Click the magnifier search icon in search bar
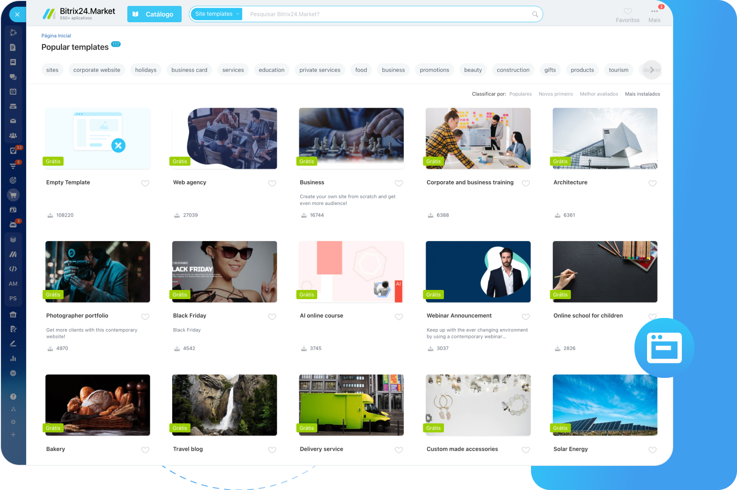 coord(535,14)
